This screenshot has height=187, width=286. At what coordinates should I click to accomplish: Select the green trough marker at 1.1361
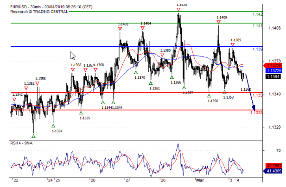151,83
